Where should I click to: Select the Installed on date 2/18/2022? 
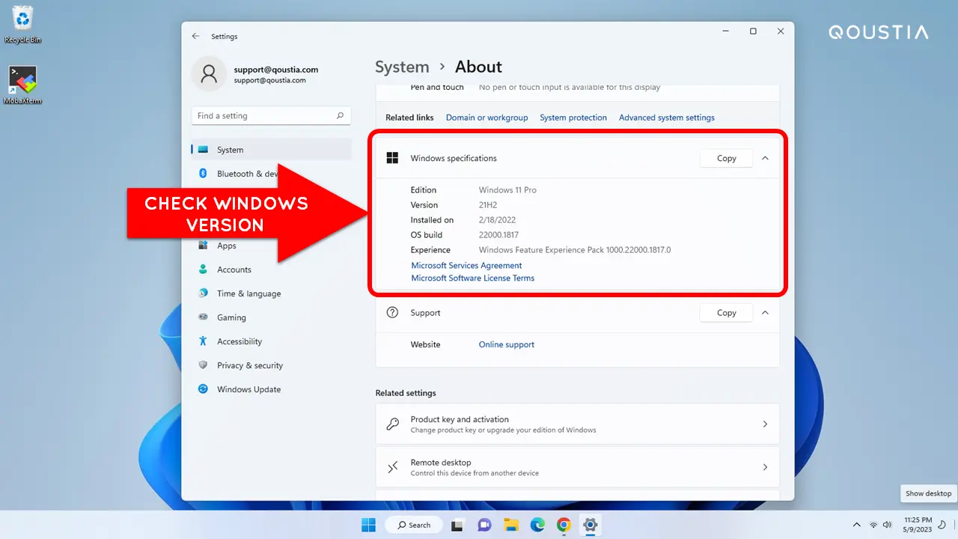(497, 220)
